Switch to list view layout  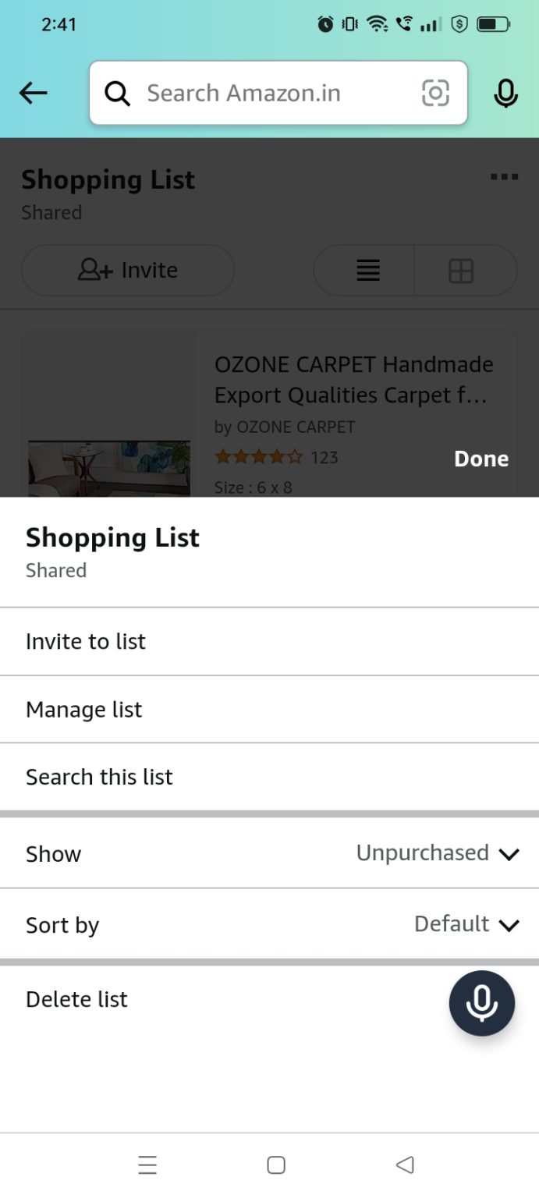pos(367,271)
